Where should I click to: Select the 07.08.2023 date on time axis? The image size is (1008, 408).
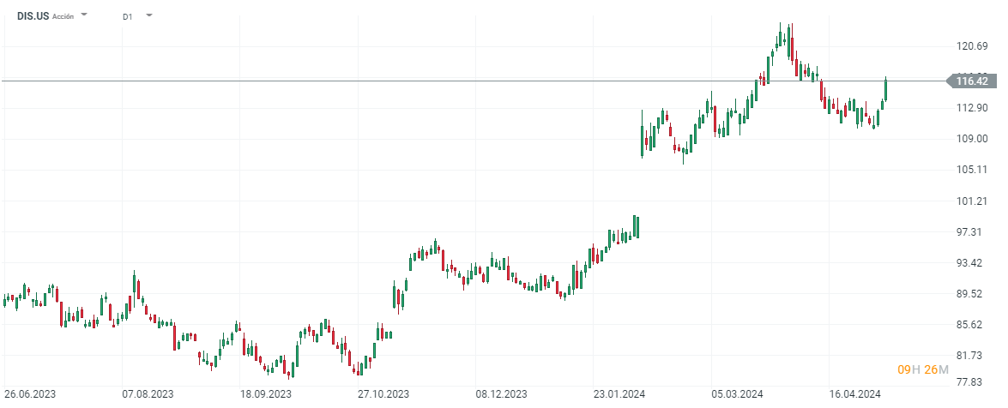tap(148, 394)
